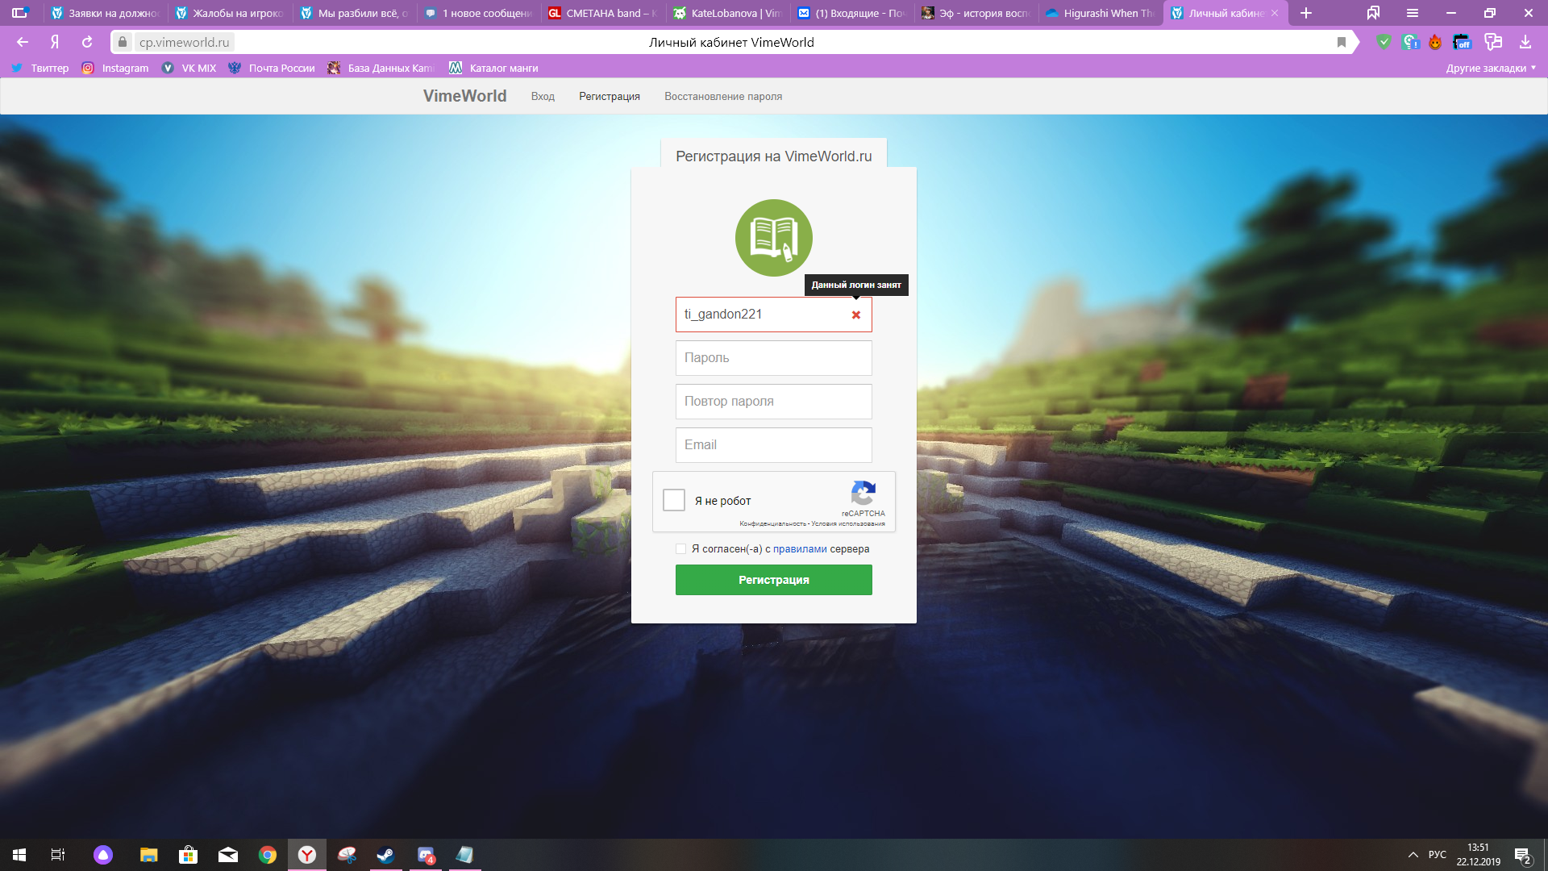This screenshot has width=1548, height=871.
Task: Show hidden system tray icons chevron
Action: point(1413,855)
